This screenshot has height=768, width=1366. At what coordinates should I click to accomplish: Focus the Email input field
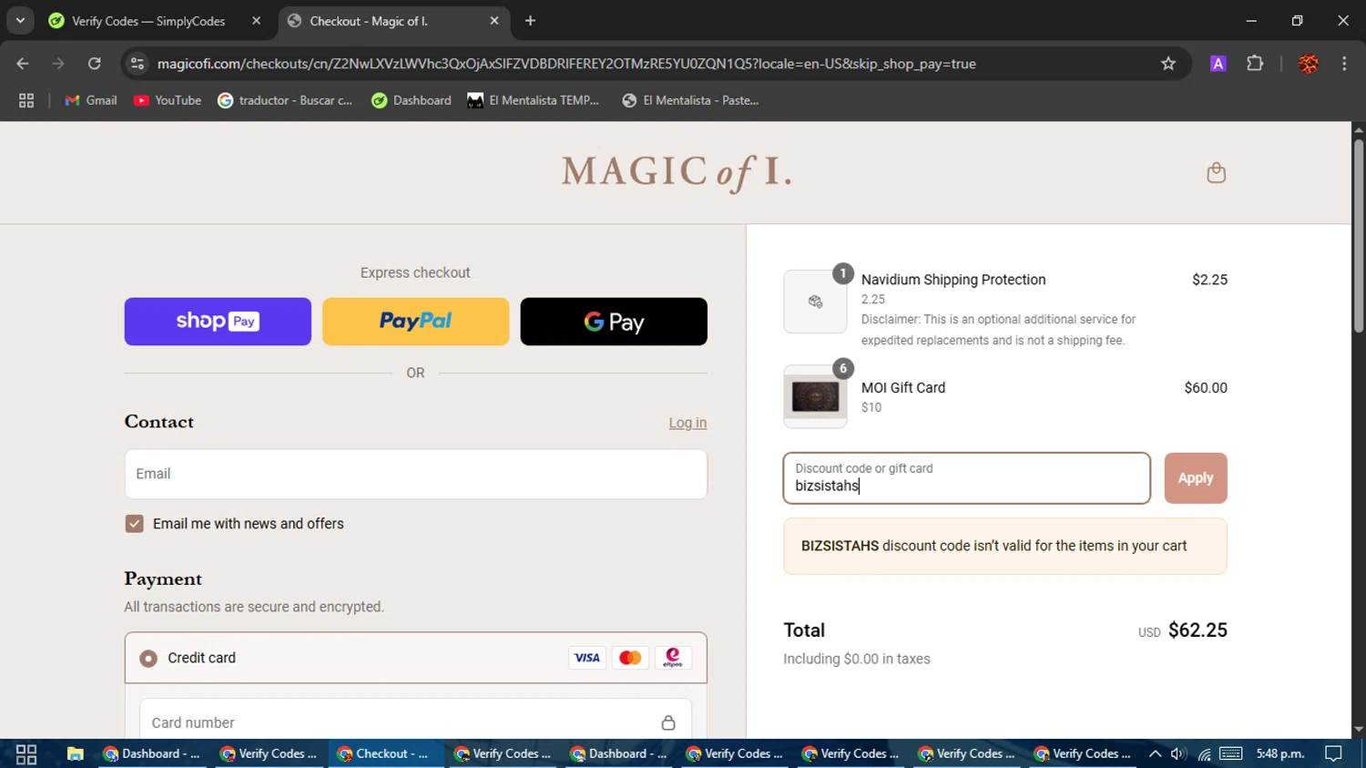(x=415, y=474)
